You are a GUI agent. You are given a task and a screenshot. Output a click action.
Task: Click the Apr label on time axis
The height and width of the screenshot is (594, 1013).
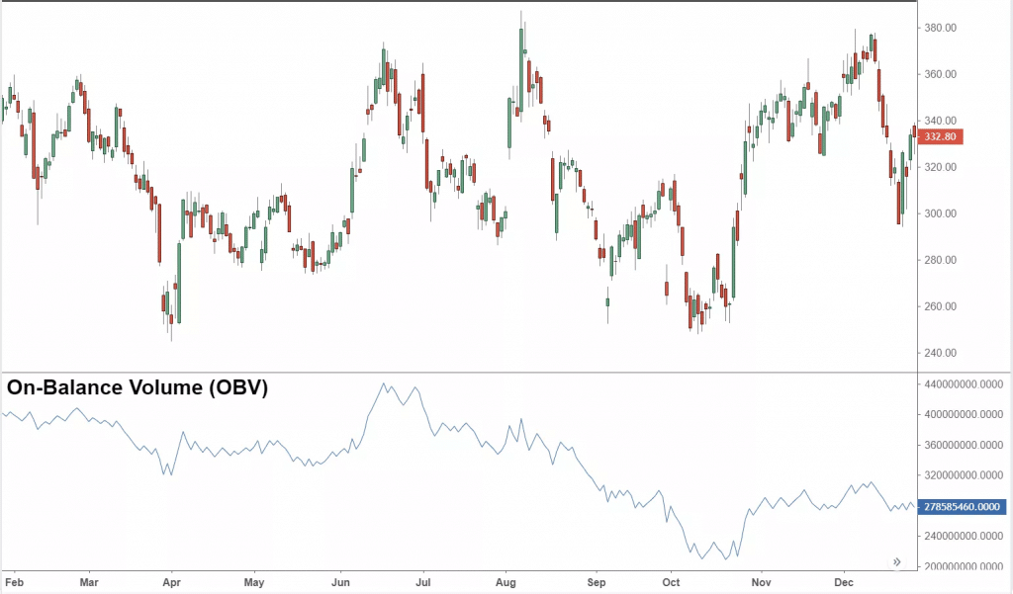171,584
